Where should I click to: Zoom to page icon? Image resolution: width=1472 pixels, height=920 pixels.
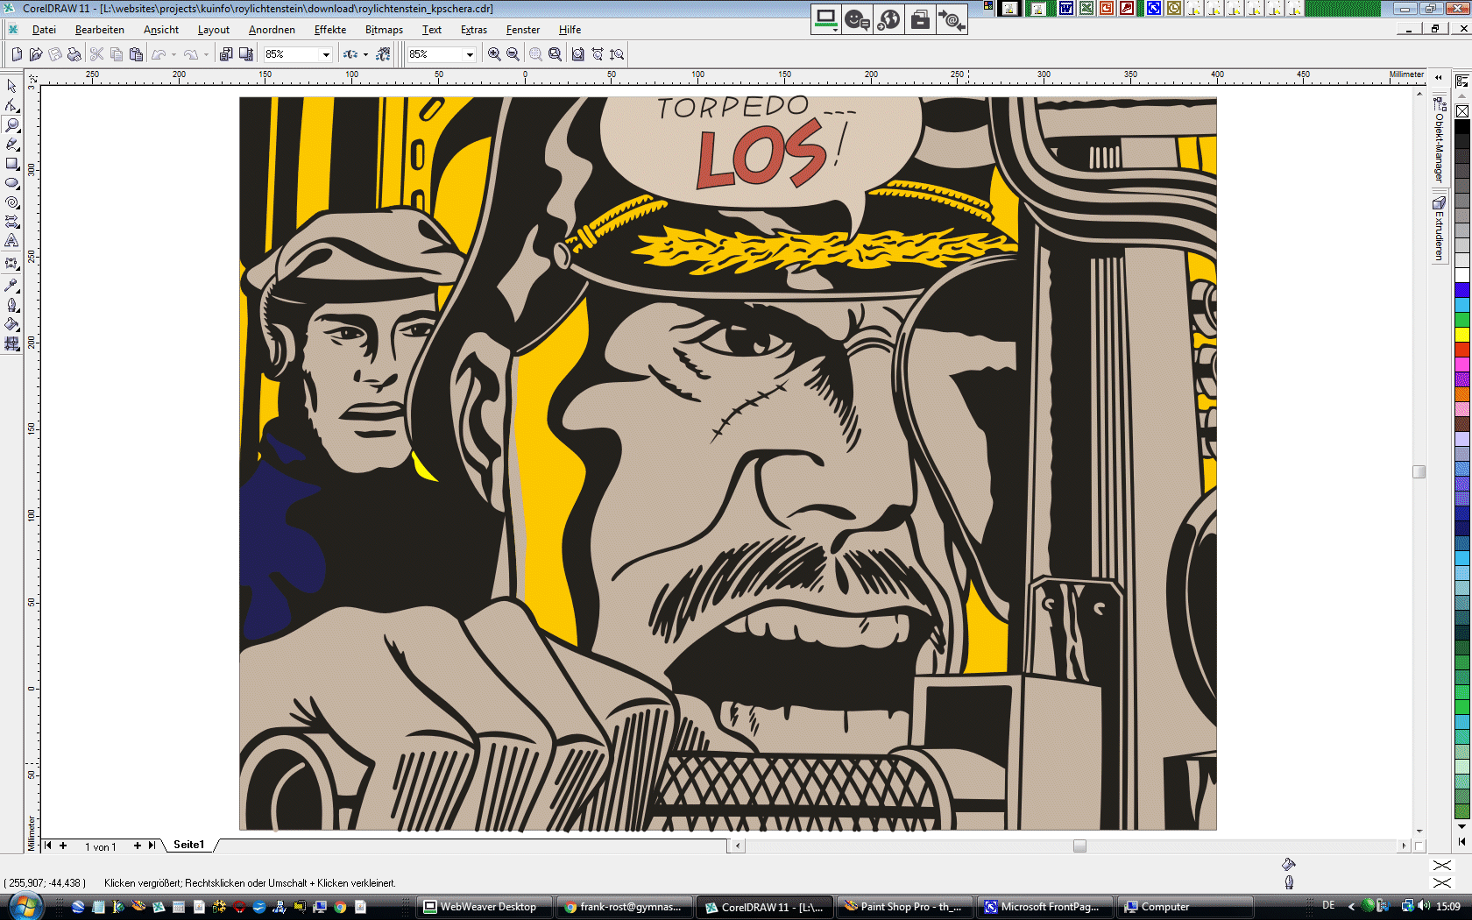click(x=578, y=54)
